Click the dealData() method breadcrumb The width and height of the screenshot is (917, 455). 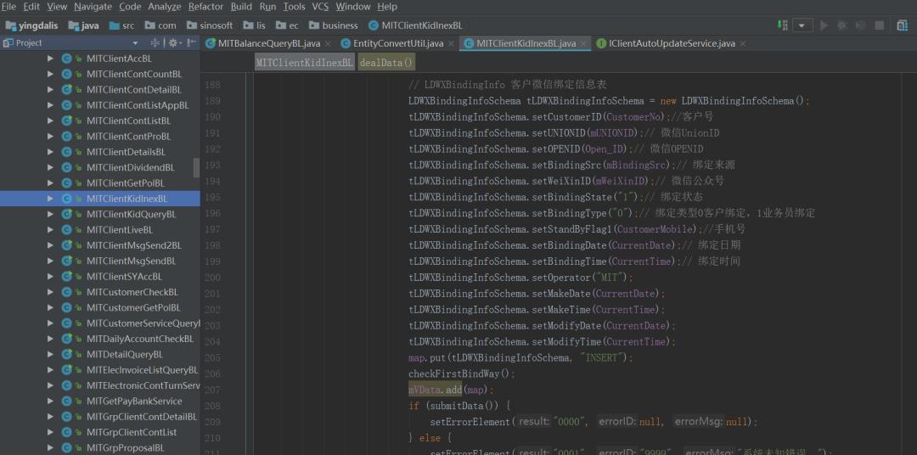386,62
